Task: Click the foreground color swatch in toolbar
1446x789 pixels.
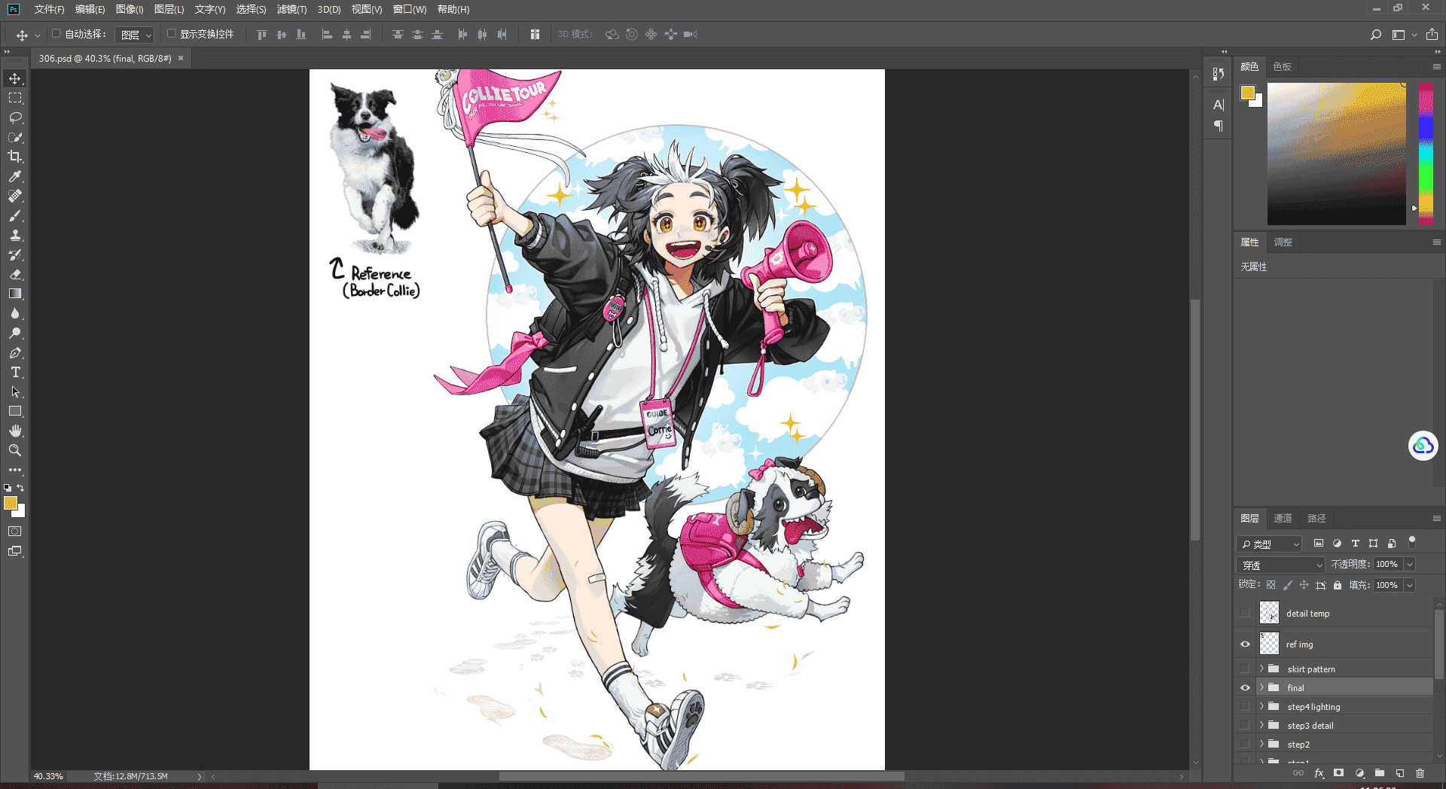Action: click(11, 504)
